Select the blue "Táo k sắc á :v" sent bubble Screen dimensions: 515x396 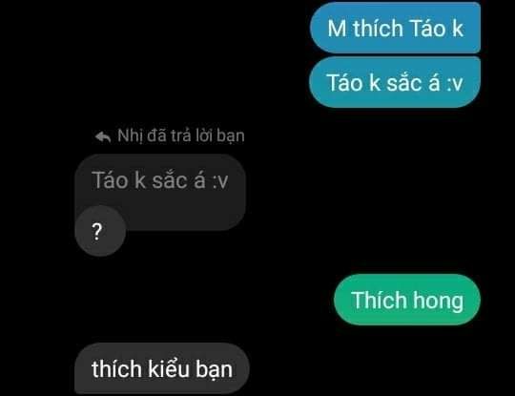395,82
